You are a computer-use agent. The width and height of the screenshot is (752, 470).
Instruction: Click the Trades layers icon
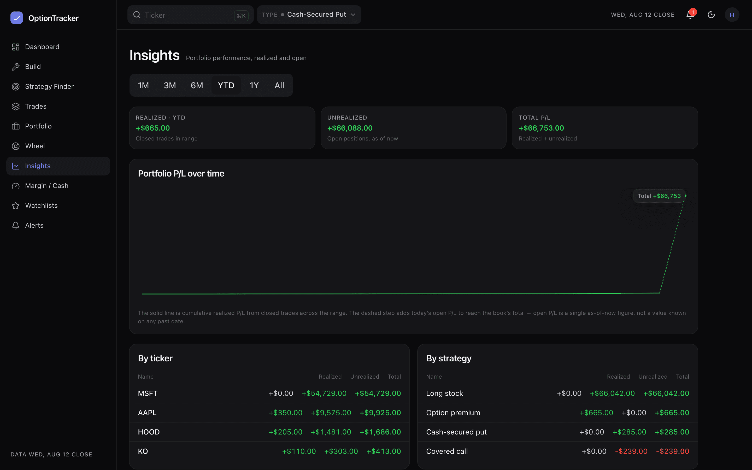point(16,107)
